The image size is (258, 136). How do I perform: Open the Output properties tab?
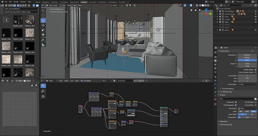pyautogui.click(x=215, y=61)
